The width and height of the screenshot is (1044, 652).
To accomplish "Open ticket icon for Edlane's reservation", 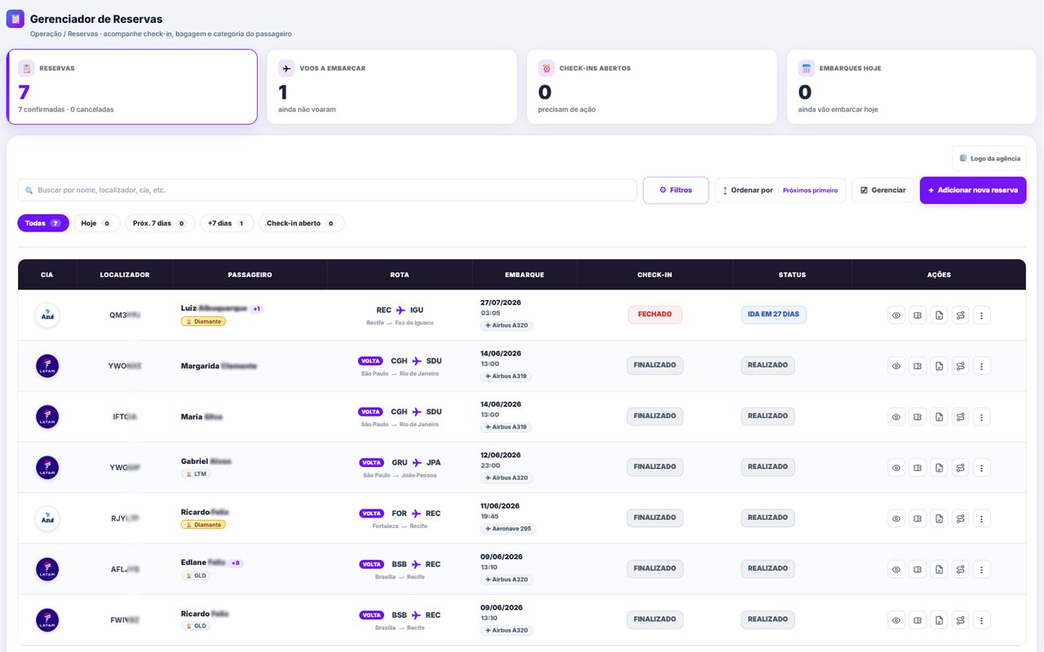I will (x=918, y=569).
